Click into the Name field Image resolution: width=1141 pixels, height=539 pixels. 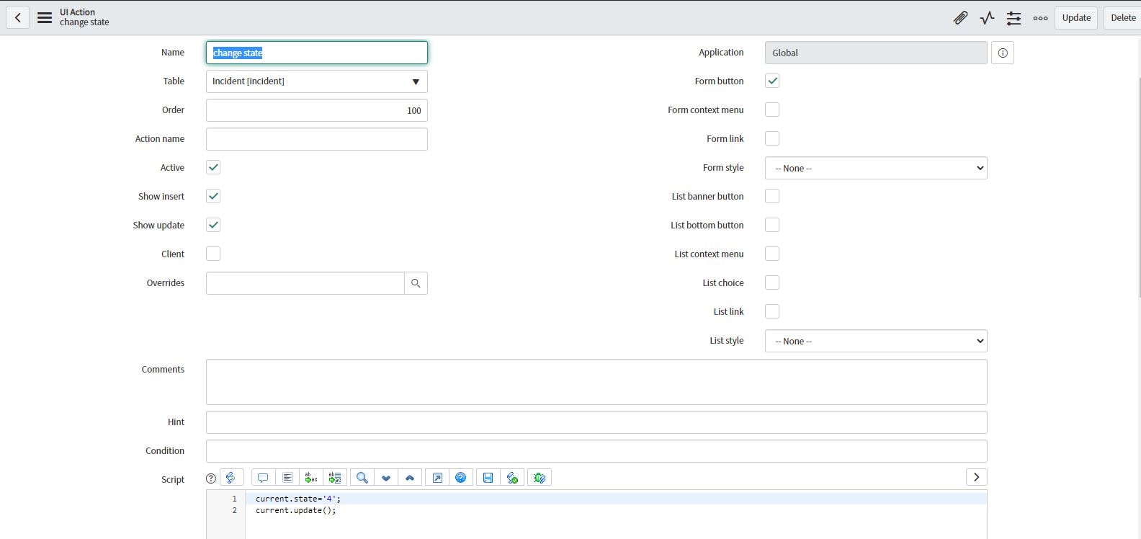pos(317,53)
